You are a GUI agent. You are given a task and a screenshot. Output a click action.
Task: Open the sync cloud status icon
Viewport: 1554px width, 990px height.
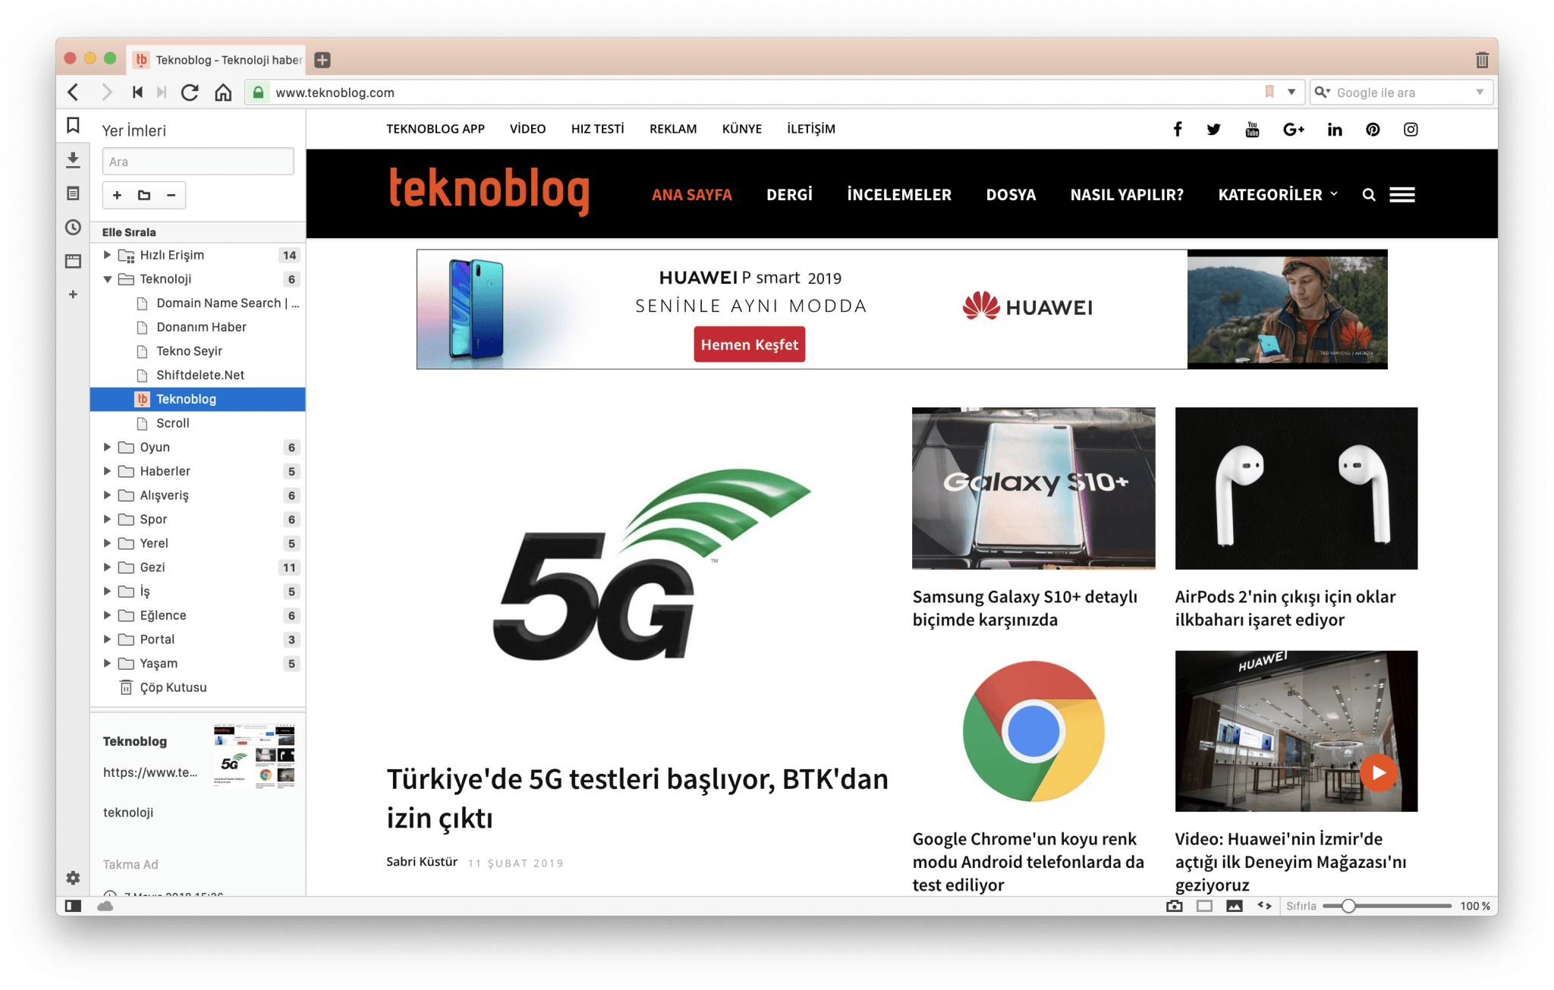click(x=105, y=906)
